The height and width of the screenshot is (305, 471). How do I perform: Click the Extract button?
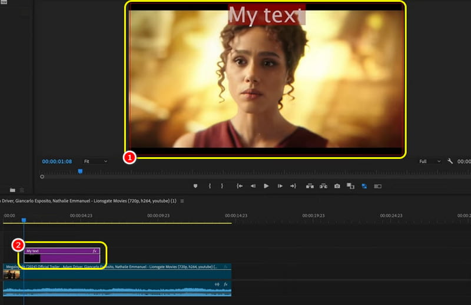[323, 186]
